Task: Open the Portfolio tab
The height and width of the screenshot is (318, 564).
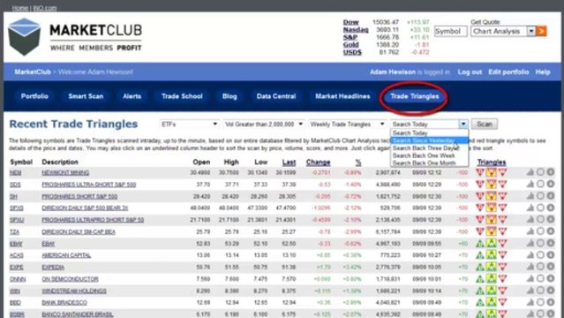Action: (34, 96)
